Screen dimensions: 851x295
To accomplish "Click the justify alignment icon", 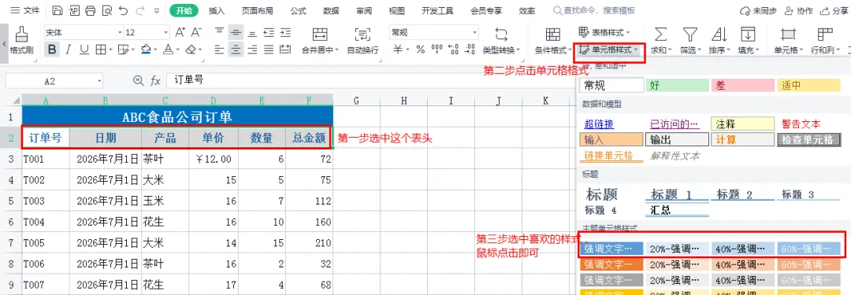I will (x=269, y=50).
